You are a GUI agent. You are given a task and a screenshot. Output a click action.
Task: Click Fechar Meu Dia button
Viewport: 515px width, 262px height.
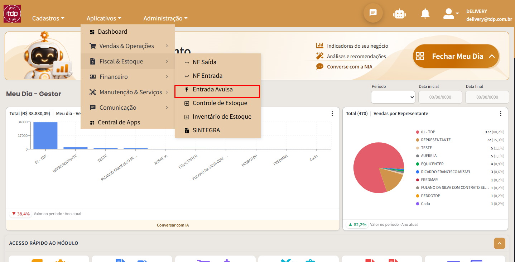[x=456, y=56]
